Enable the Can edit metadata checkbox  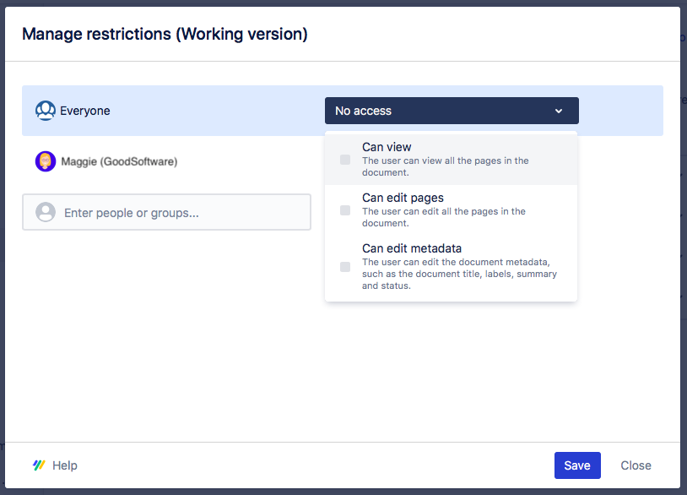pyautogui.click(x=343, y=266)
